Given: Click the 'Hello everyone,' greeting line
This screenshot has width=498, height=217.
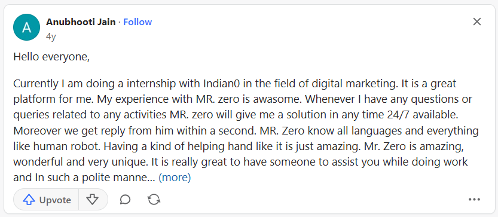Looking at the screenshot, I should [51, 57].
